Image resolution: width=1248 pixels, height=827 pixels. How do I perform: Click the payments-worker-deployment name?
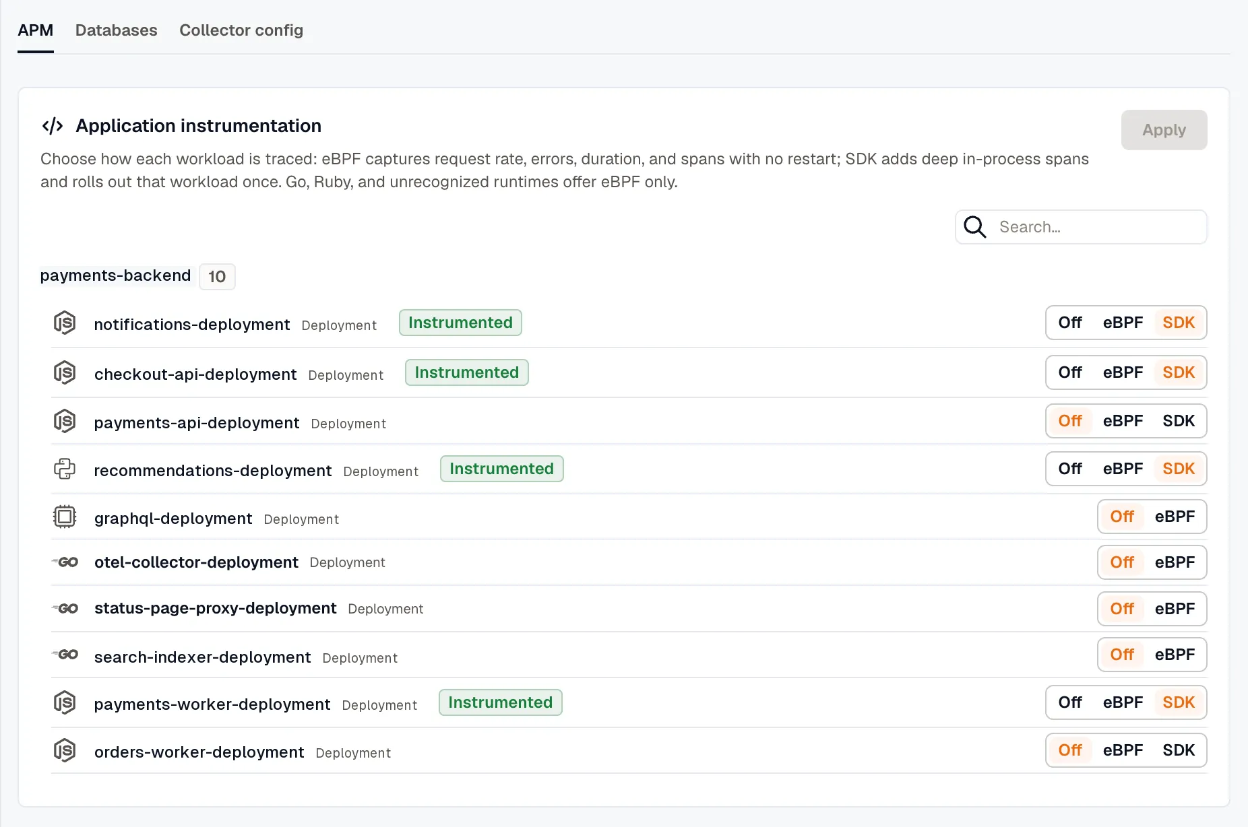pyautogui.click(x=212, y=704)
